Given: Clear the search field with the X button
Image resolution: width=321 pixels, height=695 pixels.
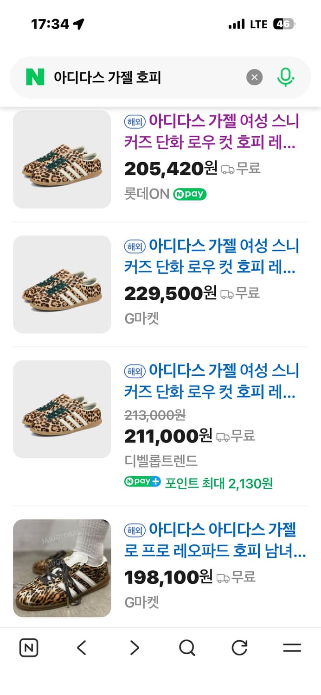Looking at the screenshot, I should point(254,77).
